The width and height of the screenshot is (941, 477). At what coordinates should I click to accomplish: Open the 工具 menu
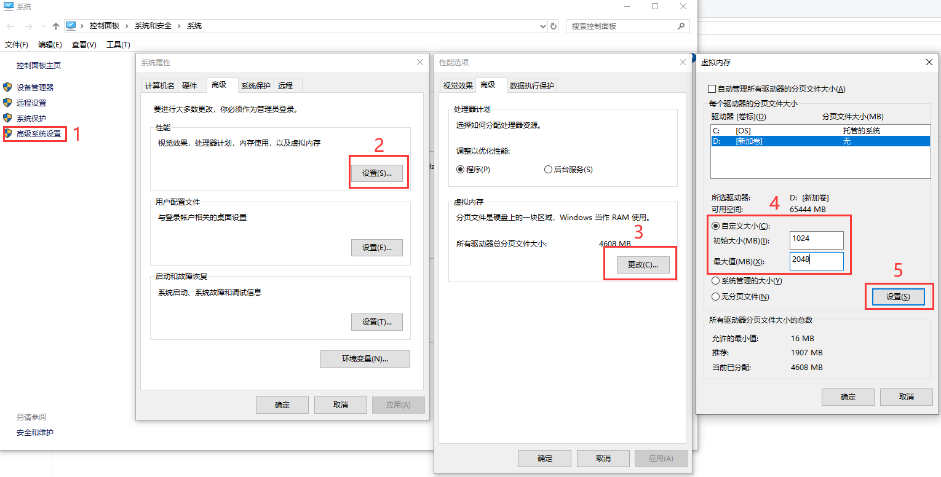[117, 44]
